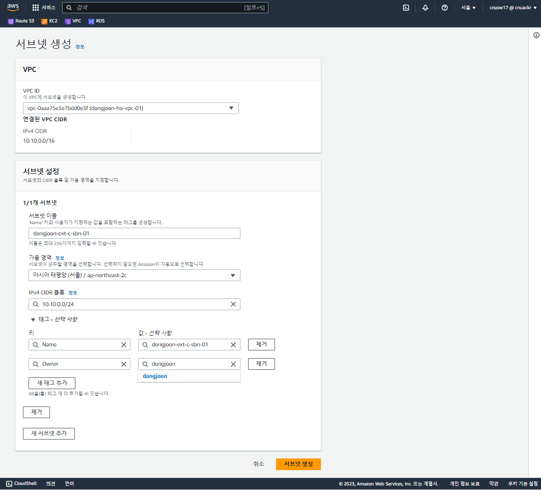Click 취소 to cancel

click(x=258, y=464)
